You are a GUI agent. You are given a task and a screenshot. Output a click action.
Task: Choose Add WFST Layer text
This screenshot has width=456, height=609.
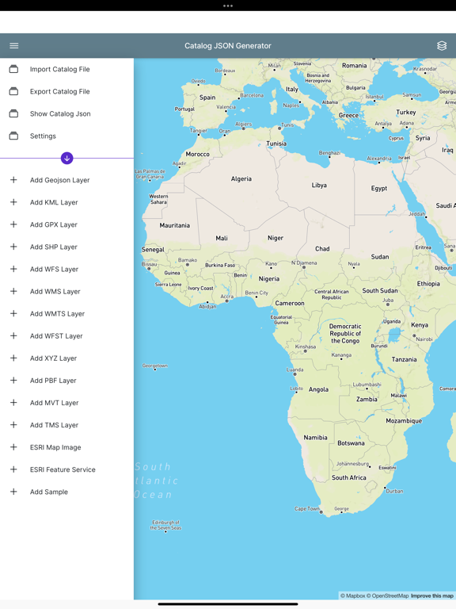pyautogui.click(x=56, y=336)
